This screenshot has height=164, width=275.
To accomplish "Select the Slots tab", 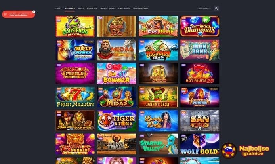I will pos(81,8).
